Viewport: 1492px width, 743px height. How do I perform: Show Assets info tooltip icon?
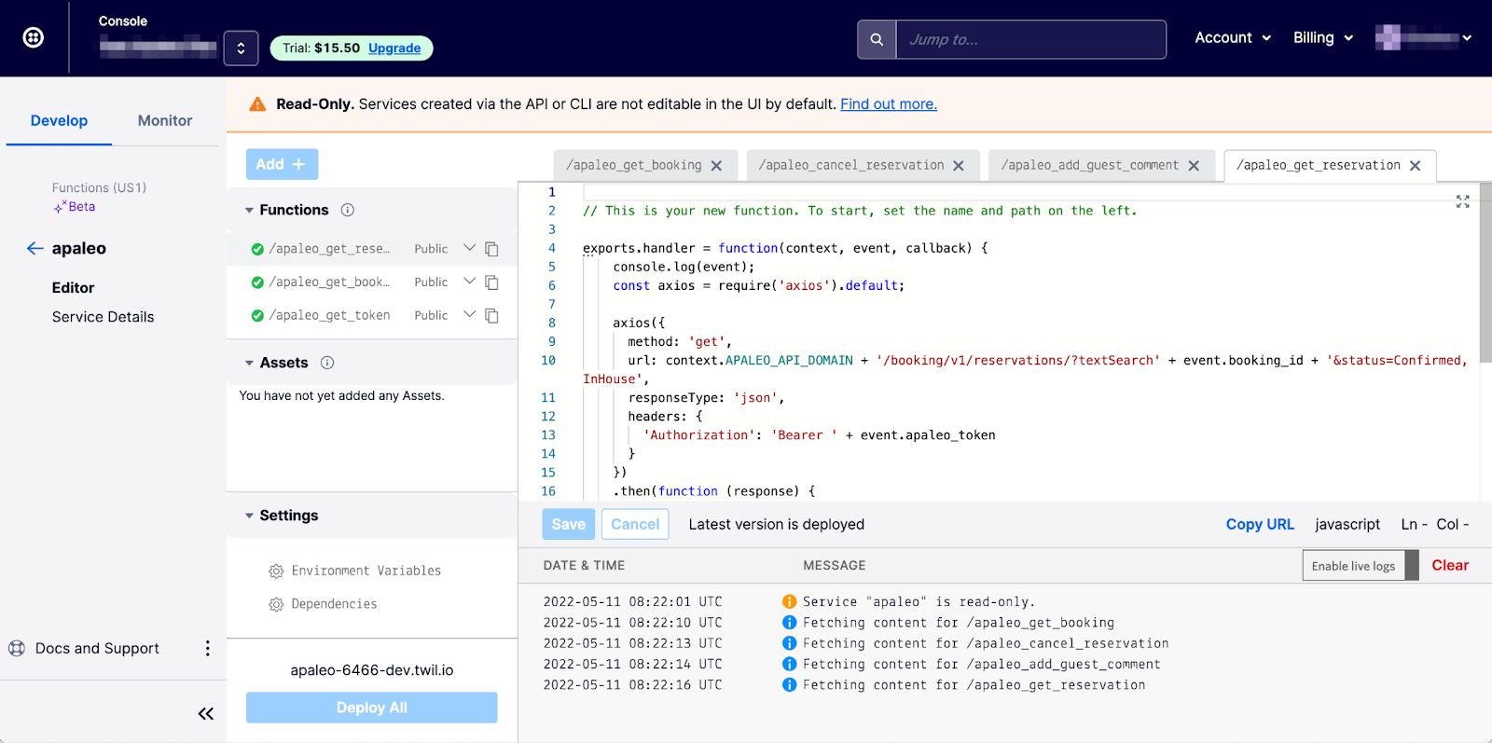[327, 363]
